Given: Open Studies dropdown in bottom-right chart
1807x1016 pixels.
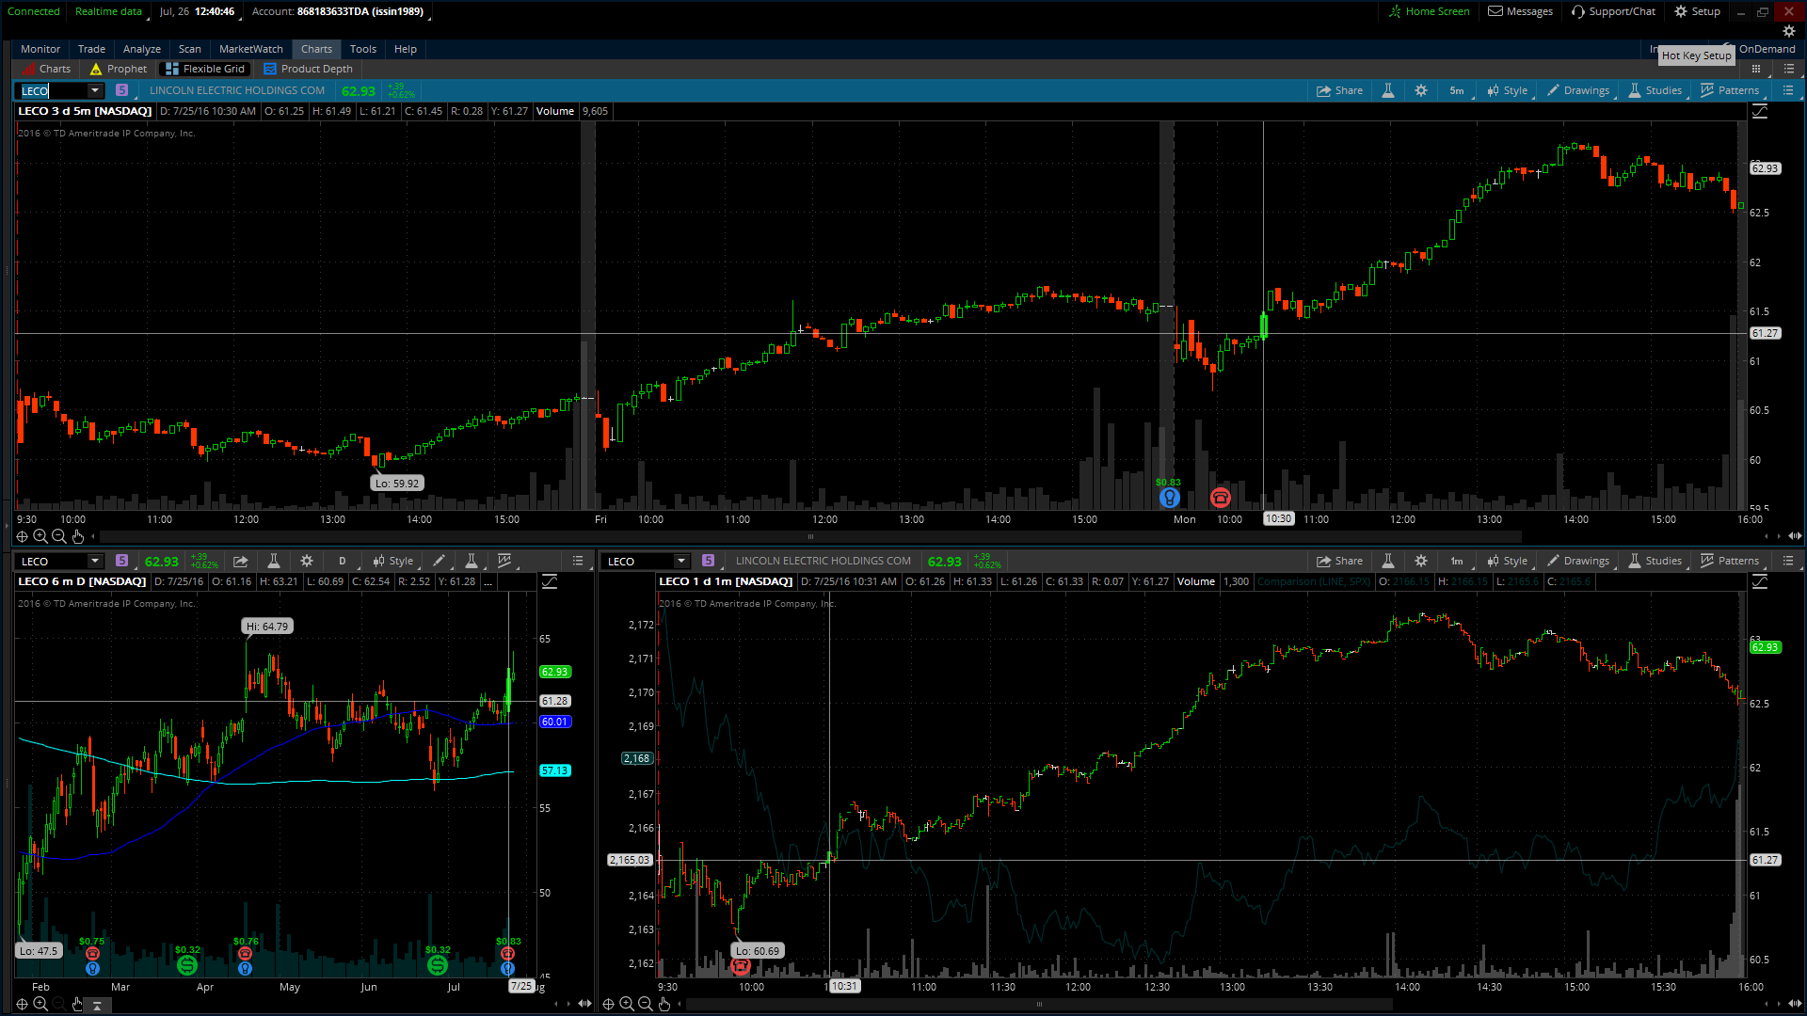Looking at the screenshot, I should point(1655,561).
